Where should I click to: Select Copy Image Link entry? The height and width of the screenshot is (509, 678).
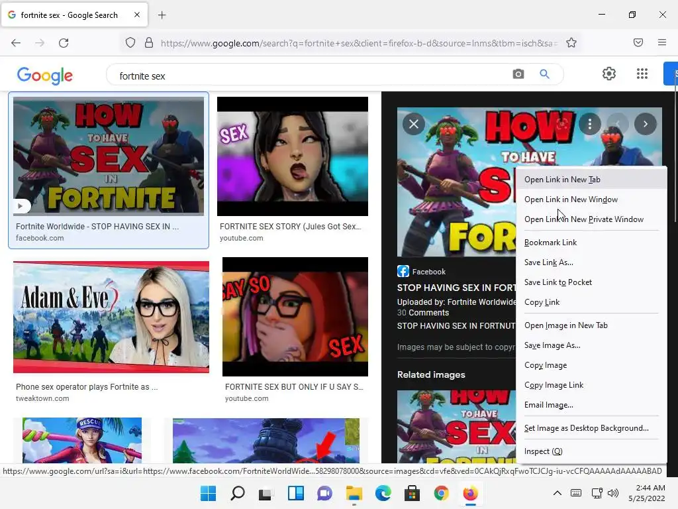point(591,385)
